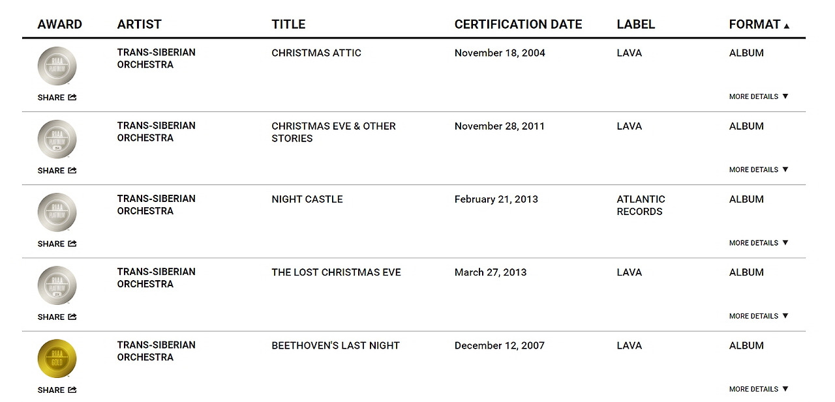
Task: Expand More Details for Christmas Attic
Action: [x=758, y=96]
